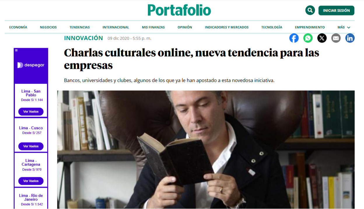Click the Portafolio logo
Viewport: 364px width, 209px height.
coord(179,10)
